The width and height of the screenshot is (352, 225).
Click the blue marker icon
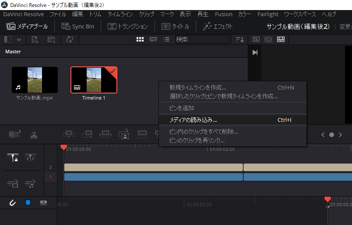tap(28, 203)
